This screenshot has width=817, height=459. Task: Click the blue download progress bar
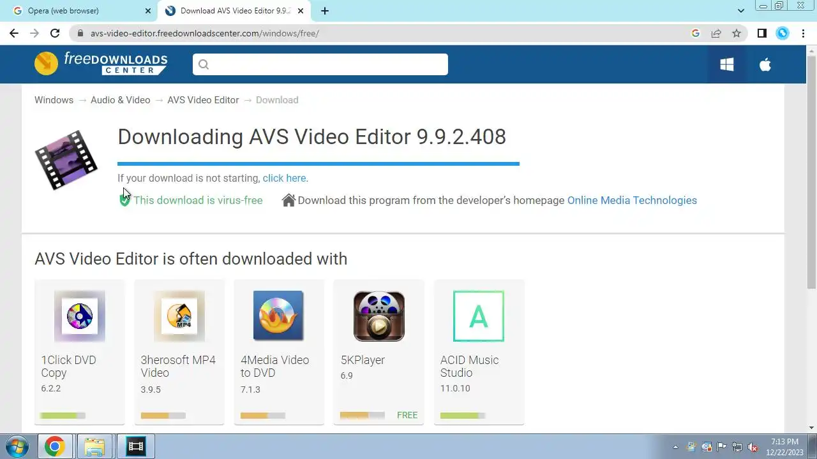(x=319, y=164)
